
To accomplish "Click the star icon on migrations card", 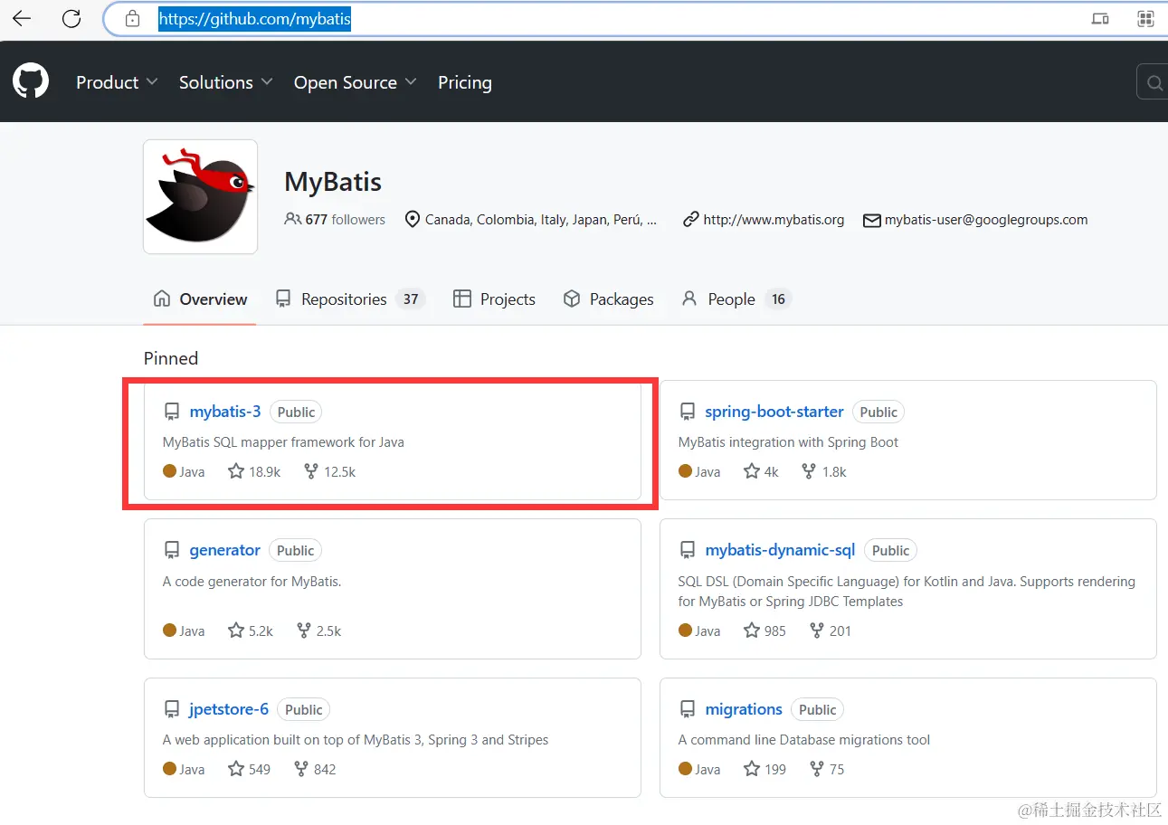I will click(x=752, y=769).
